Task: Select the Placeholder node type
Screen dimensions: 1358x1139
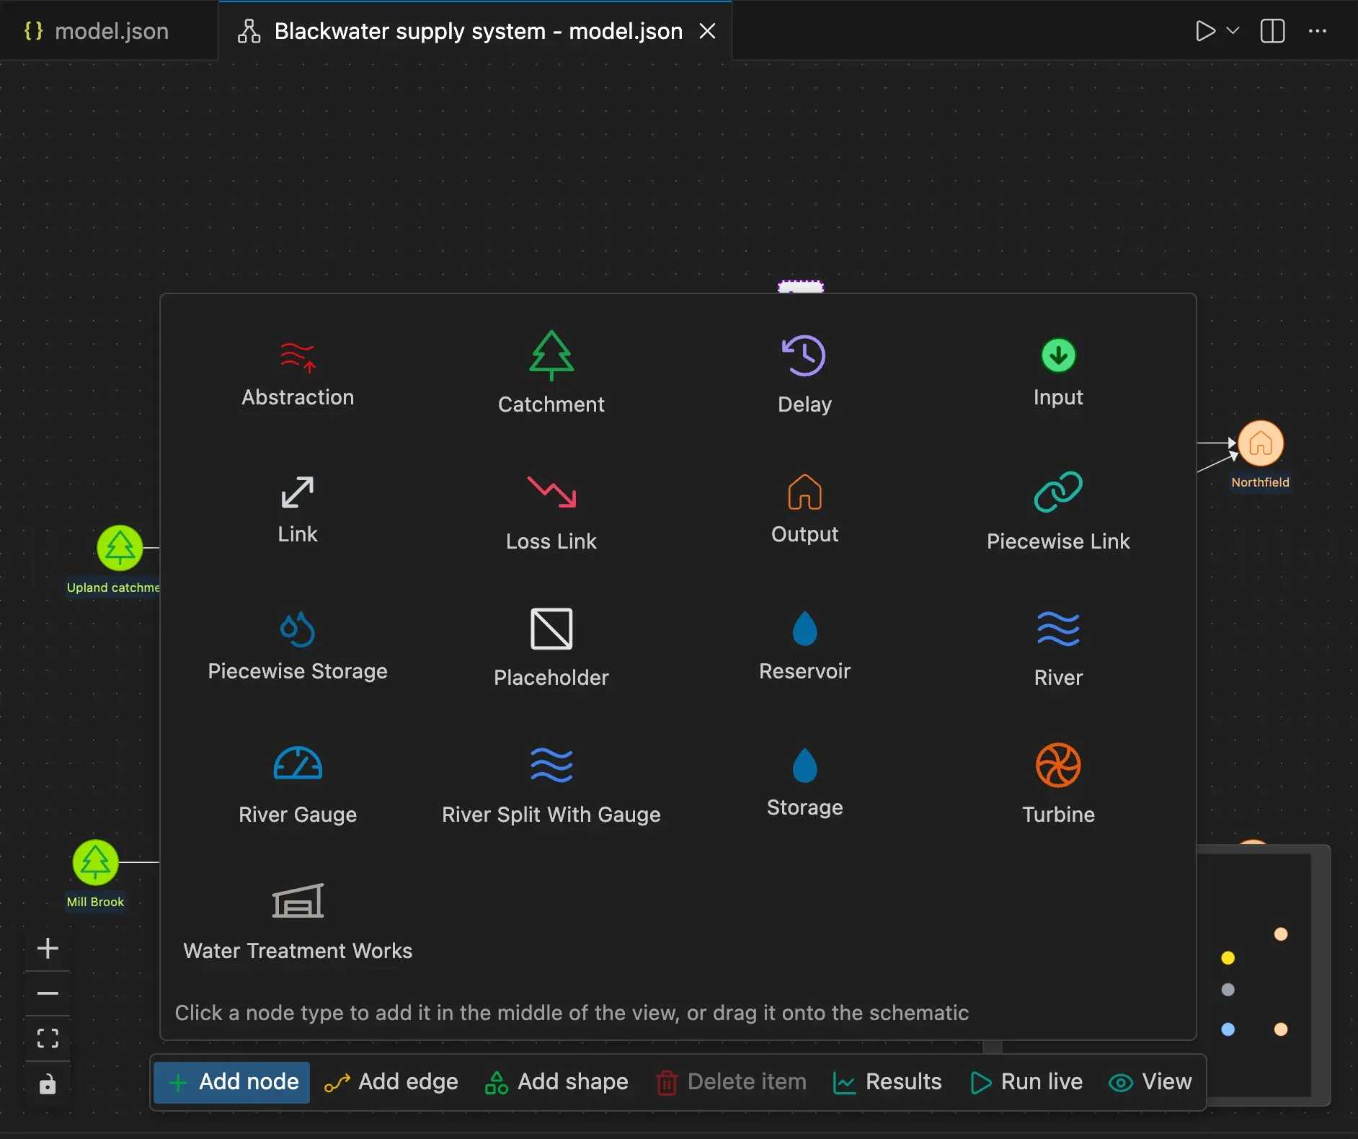Action: [x=551, y=647]
